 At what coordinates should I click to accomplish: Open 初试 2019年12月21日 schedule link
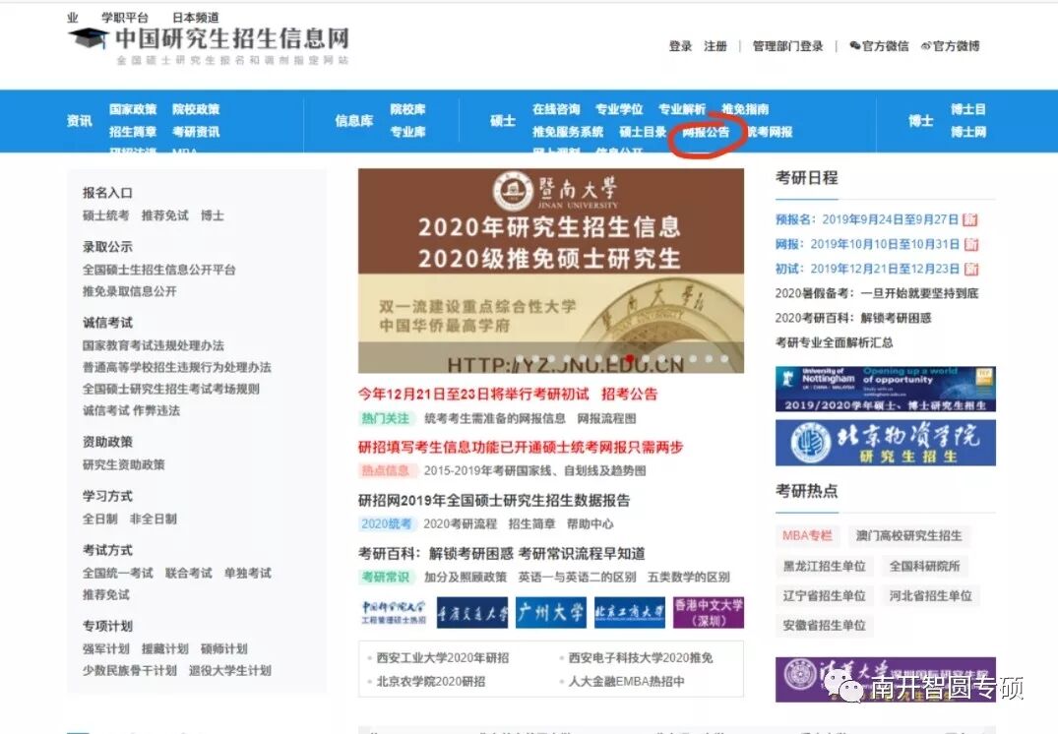click(867, 269)
